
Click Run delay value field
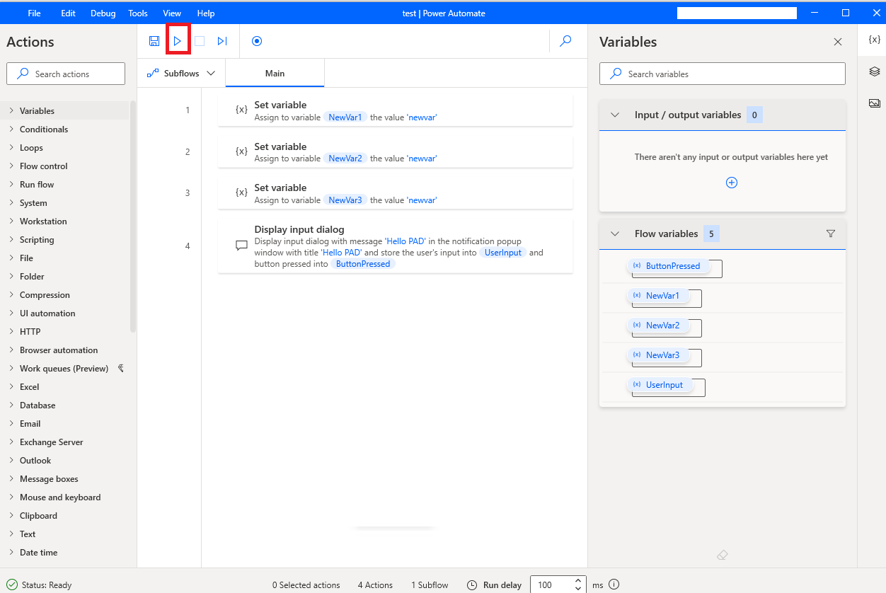[x=551, y=585]
